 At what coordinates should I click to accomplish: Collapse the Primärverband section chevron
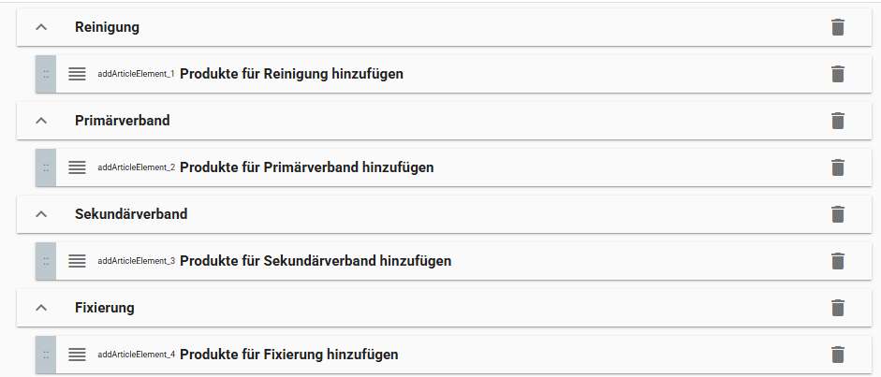point(40,121)
